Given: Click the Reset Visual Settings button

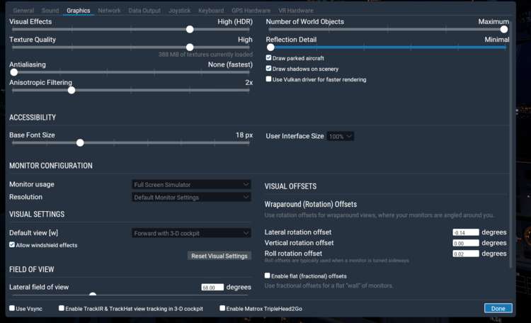Looking at the screenshot, I should [x=219, y=256].
